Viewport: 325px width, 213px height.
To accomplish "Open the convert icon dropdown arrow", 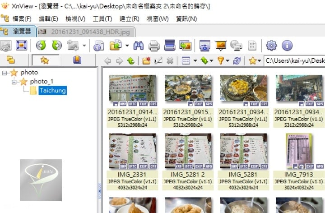I will coord(84,46).
